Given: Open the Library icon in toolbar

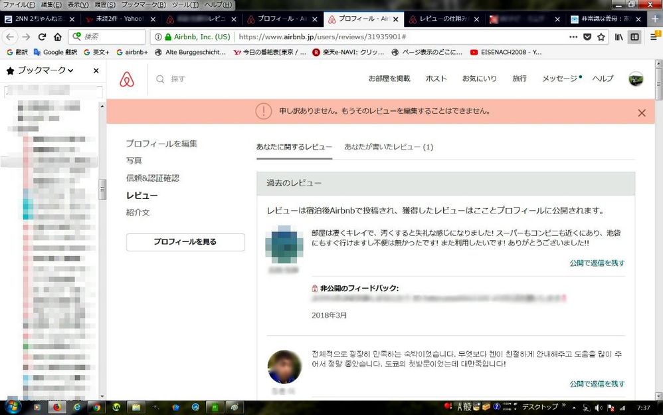Looking at the screenshot, I should [619, 37].
